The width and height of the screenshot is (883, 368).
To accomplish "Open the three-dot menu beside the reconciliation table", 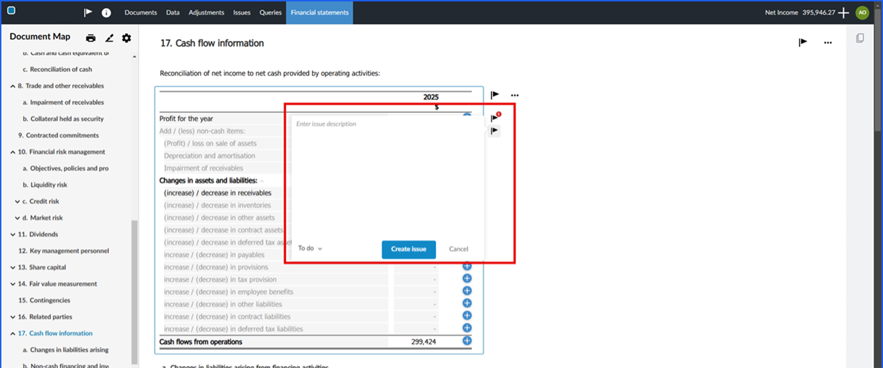I will coord(515,95).
